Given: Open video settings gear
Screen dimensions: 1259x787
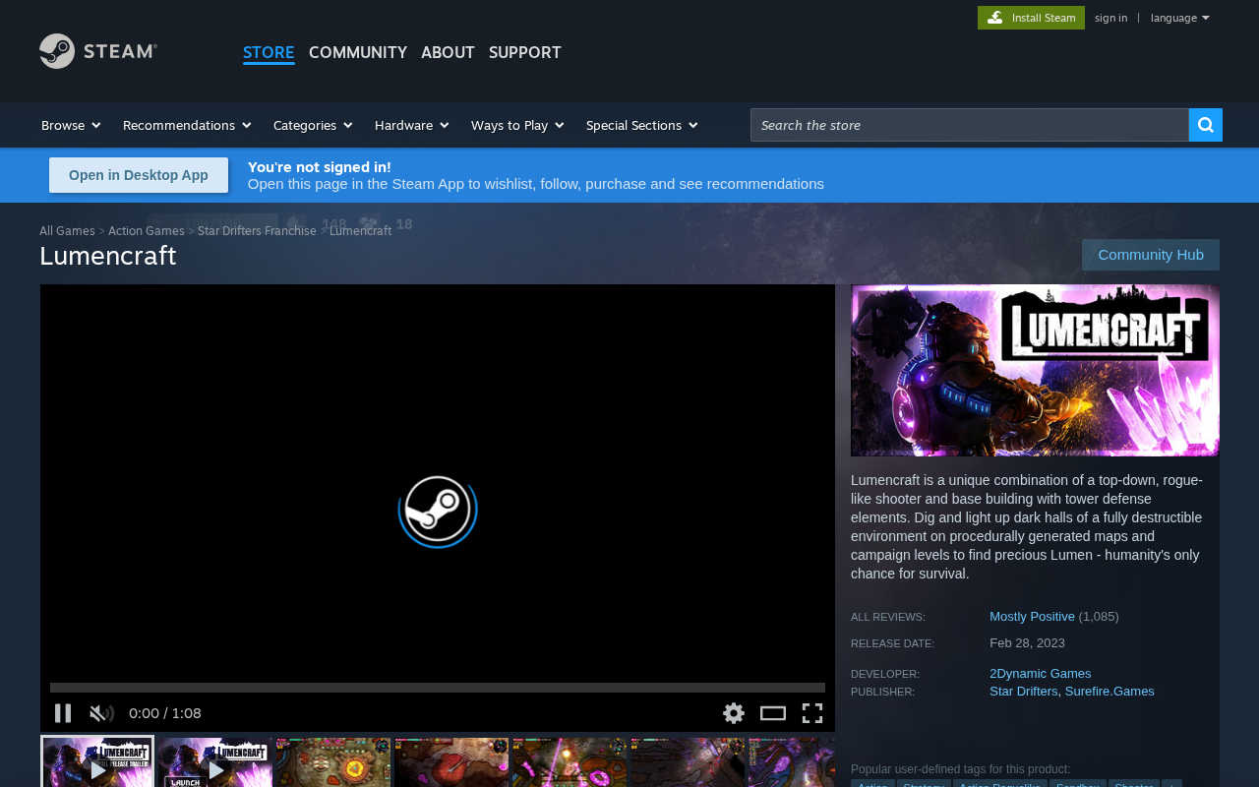Looking at the screenshot, I should [734, 713].
